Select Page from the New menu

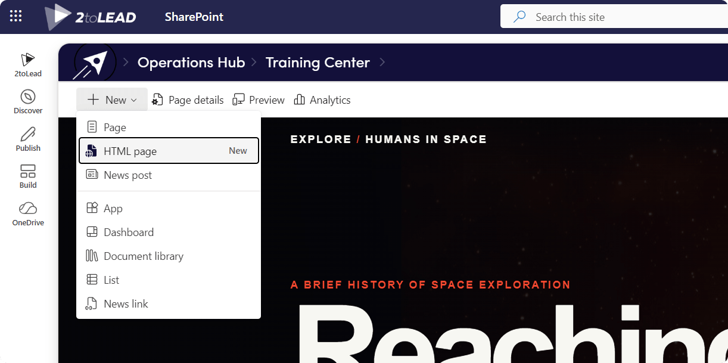click(169, 127)
